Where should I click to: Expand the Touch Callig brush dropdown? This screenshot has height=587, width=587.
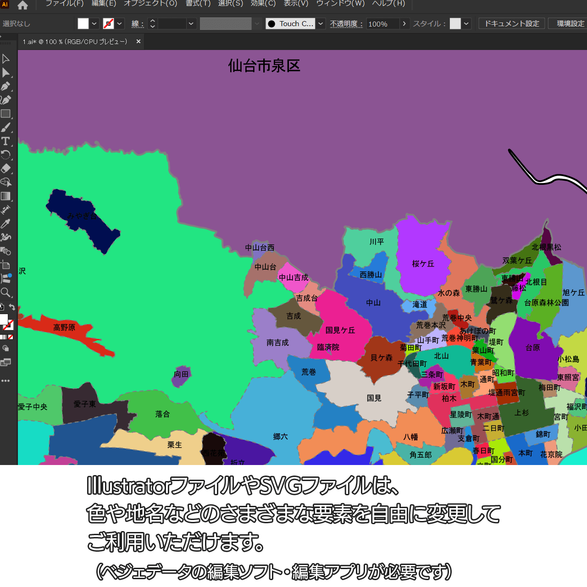point(321,24)
